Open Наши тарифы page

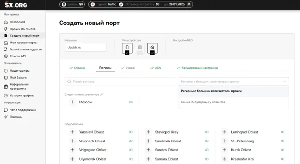click(17, 71)
